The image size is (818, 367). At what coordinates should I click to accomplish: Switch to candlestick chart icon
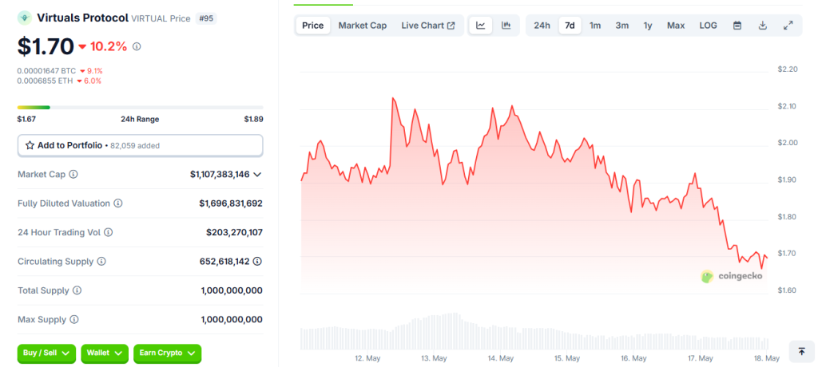click(506, 26)
